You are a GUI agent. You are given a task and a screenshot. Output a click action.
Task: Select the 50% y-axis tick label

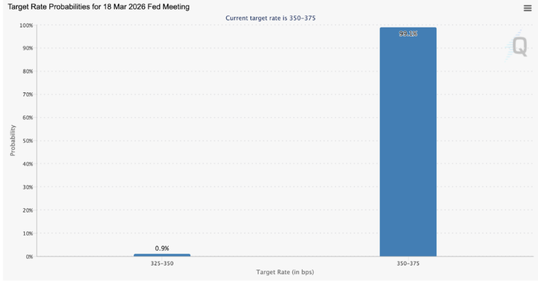tap(27, 141)
